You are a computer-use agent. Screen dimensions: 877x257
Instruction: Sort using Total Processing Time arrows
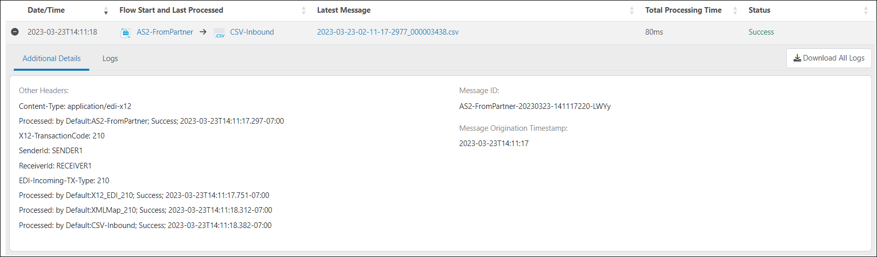pyautogui.click(x=735, y=11)
